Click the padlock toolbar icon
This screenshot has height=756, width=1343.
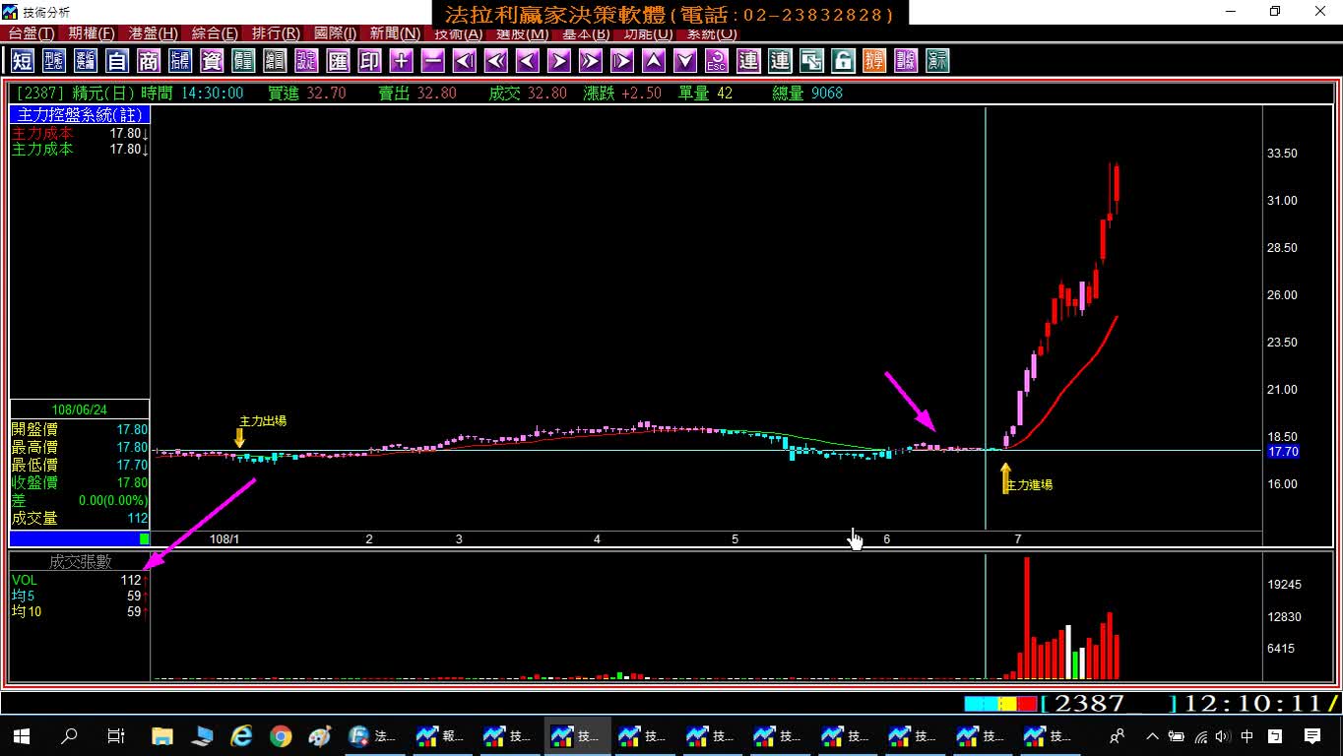click(842, 61)
